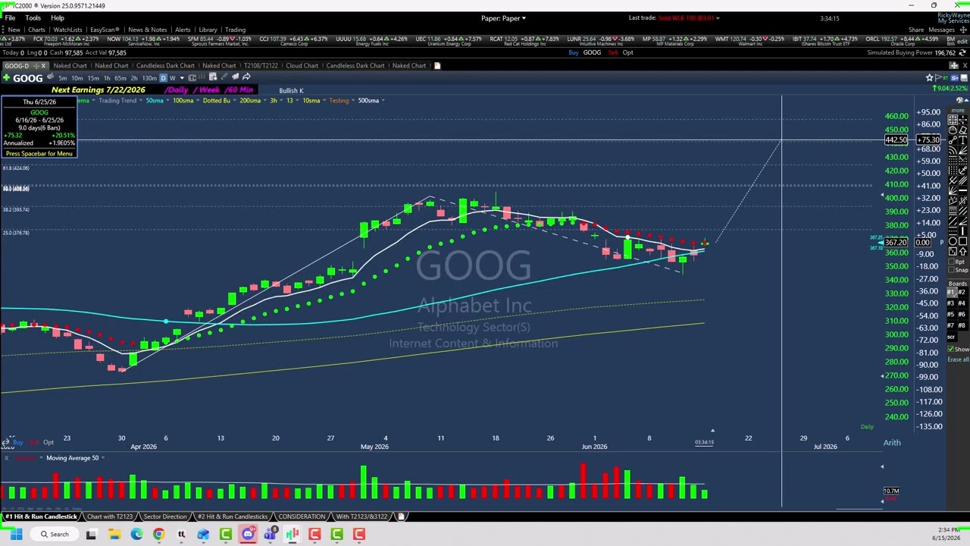The image size is (970, 546).
Task: Toggle the Show drawings checkbox
Action: [x=950, y=349]
